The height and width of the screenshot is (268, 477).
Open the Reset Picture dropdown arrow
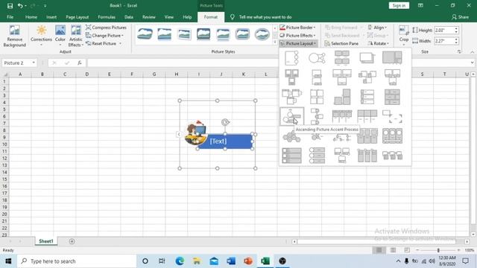coord(121,44)
